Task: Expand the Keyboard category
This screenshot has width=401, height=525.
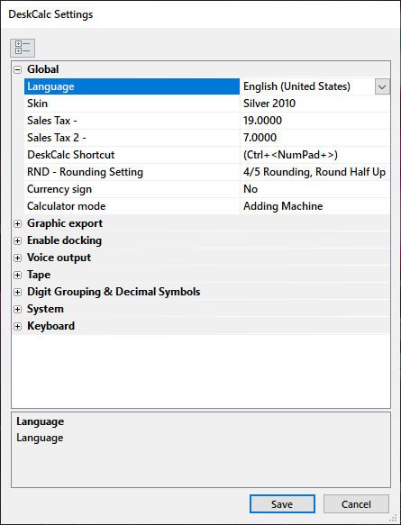Action: [17, 326]
